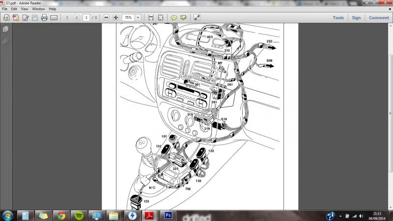This screenshot has width=393, height=221.
Task: Launch Spotify from the taskbar
Action: pos(79,216)
